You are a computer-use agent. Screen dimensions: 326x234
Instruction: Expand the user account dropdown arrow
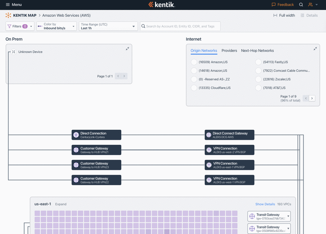pyautogui.click(x=317, y=5)
